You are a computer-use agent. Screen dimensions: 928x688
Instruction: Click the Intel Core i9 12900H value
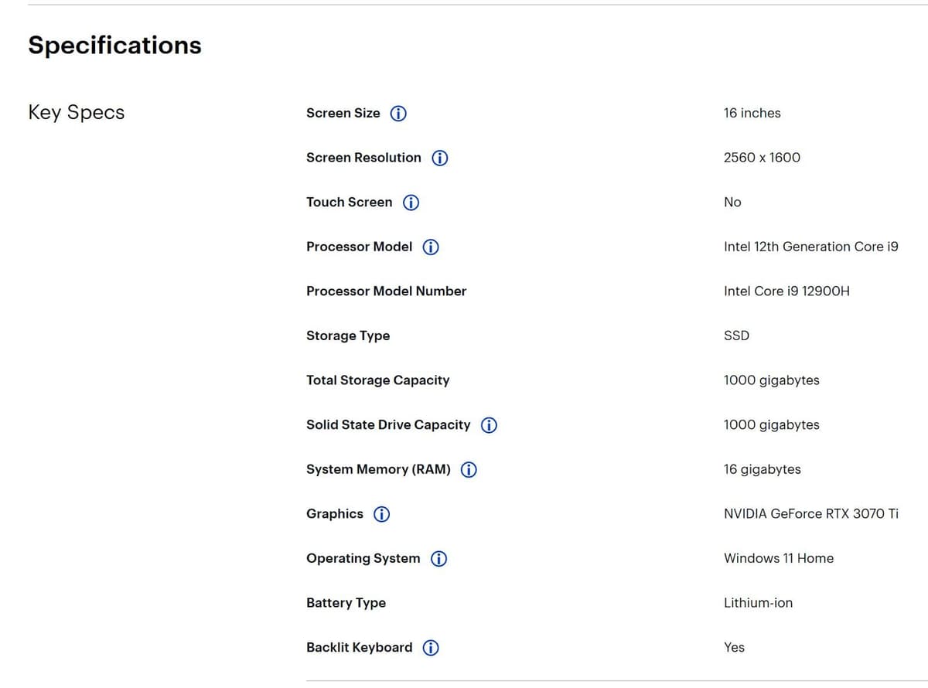tap(786, 291)
